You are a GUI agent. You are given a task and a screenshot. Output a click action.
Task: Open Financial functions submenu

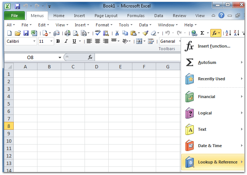[213, 97]
